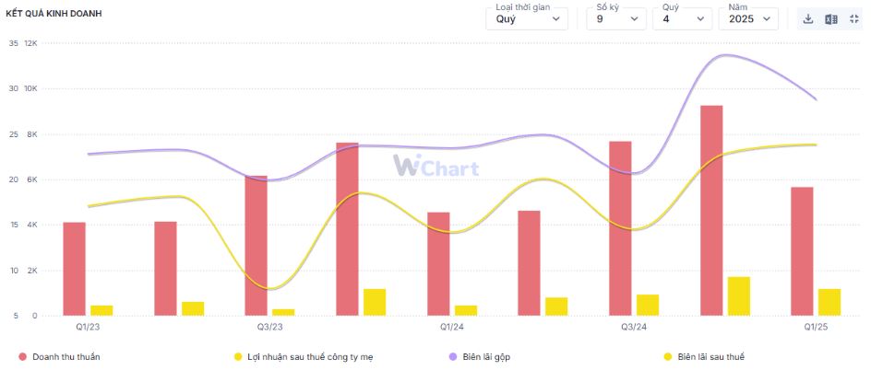Toggle the Doanh thu thuần legend series
The image size is (871, 370).
(66, 356)
